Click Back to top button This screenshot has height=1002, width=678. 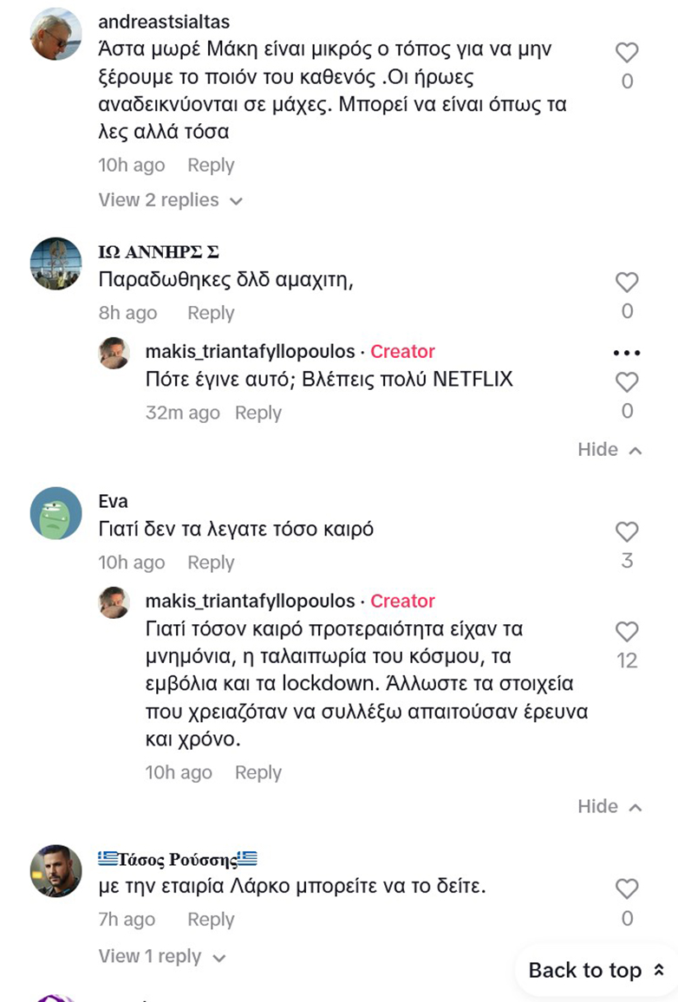pyautogui.click(x=597, y=970)
